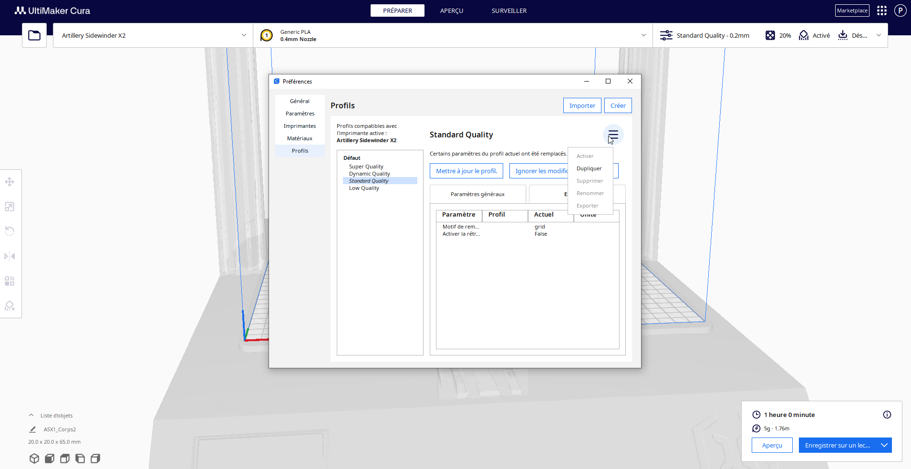Click the Importer profile button
The image size is (911, 469).
coord(582,105)
